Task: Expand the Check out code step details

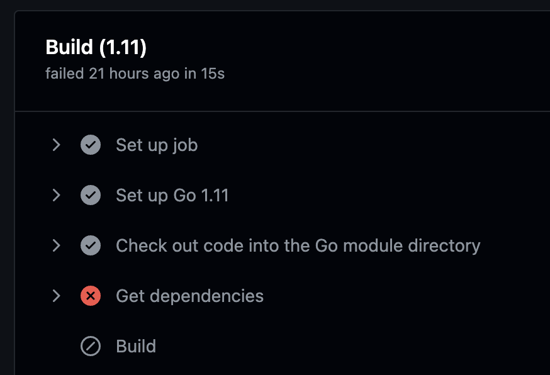Action: point(56,245)
